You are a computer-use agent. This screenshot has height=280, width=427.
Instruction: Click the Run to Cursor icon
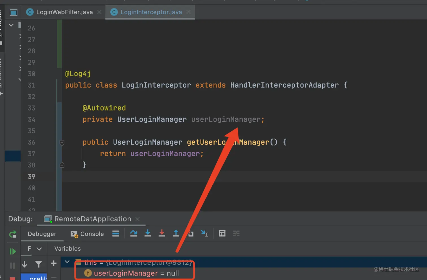point(204,233)
